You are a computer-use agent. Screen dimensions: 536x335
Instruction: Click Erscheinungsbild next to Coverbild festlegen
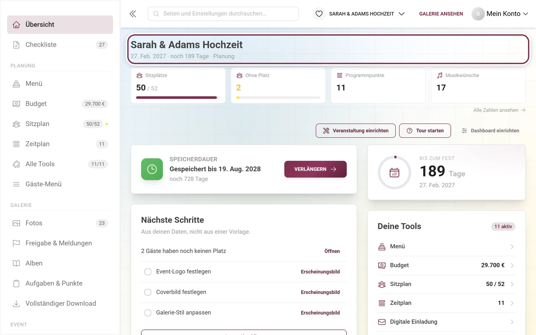(320, 292)
